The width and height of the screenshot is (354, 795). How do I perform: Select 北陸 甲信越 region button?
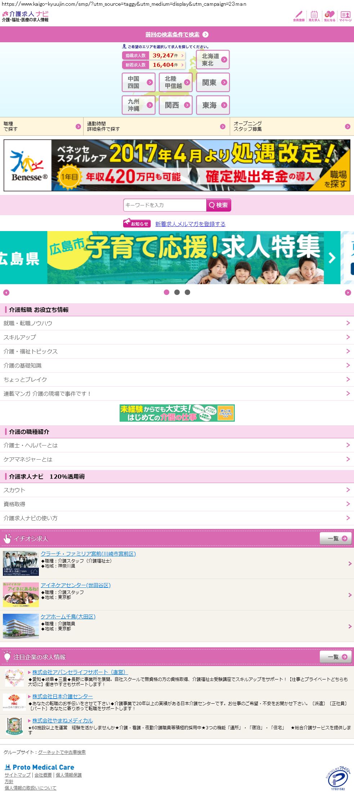click(x=176, y=82)
